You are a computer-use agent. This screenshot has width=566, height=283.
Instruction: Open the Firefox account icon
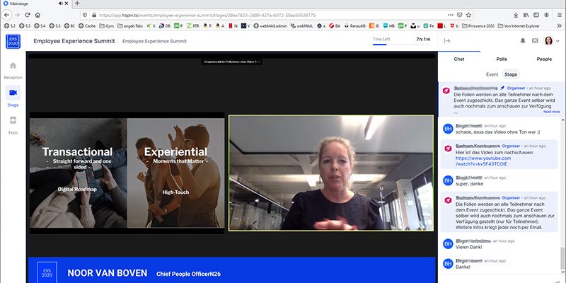point(546,15)
